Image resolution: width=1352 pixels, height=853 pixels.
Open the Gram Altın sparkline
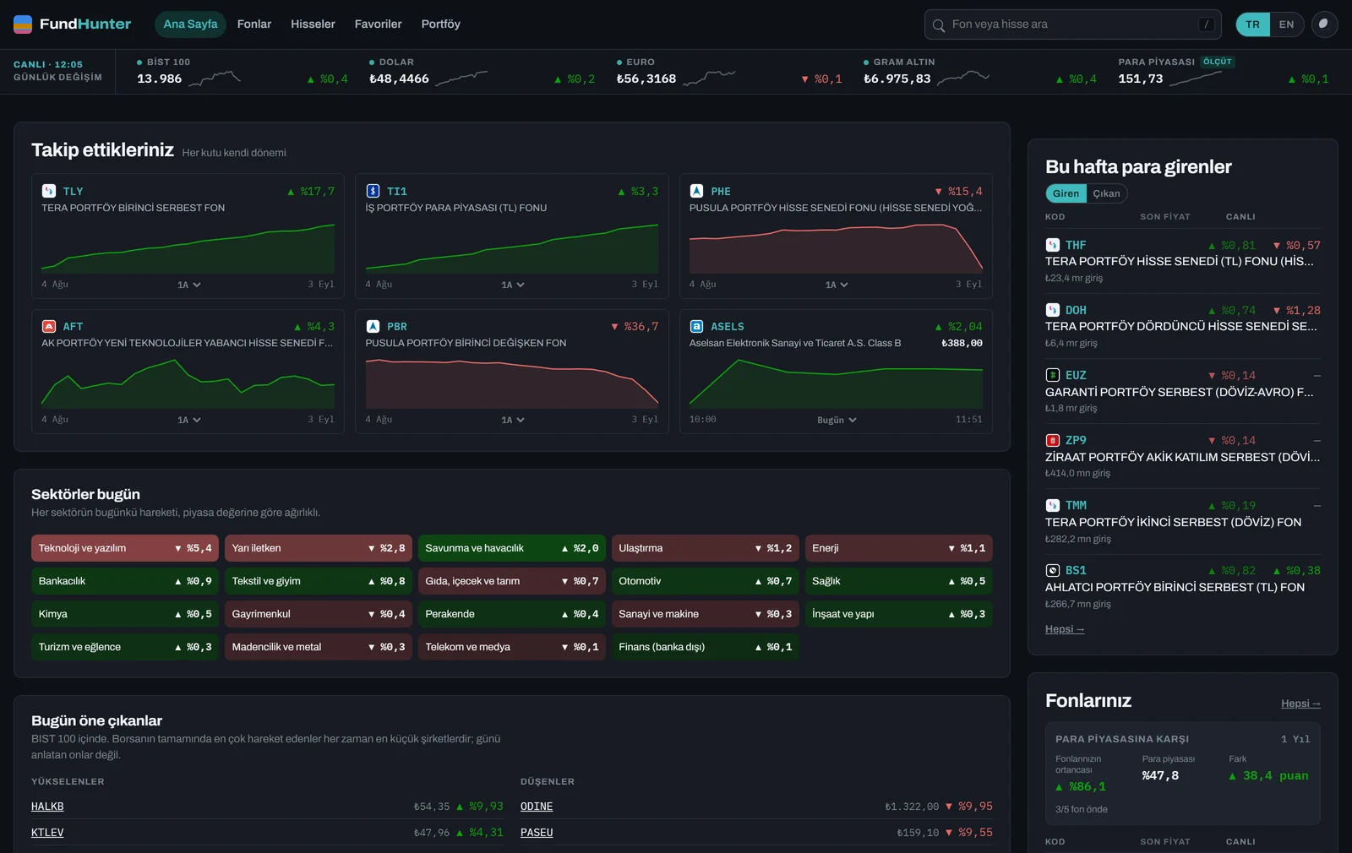coord(963,79)
